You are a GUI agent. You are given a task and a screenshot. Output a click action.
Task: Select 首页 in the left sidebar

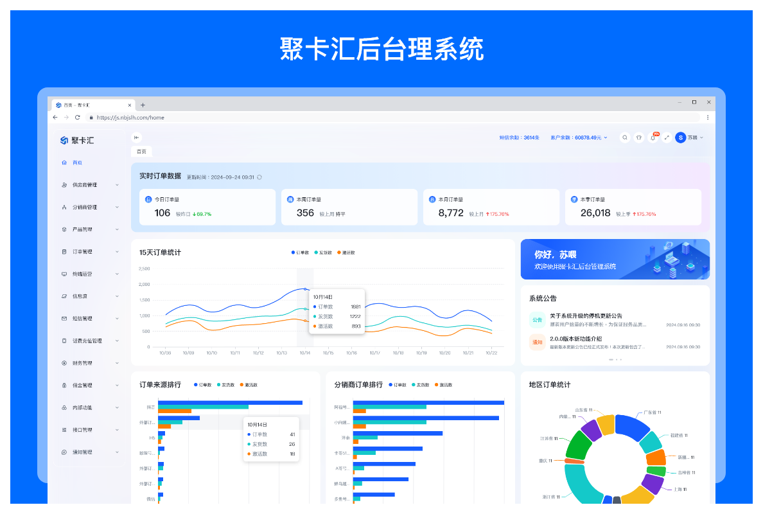point(77,163)
